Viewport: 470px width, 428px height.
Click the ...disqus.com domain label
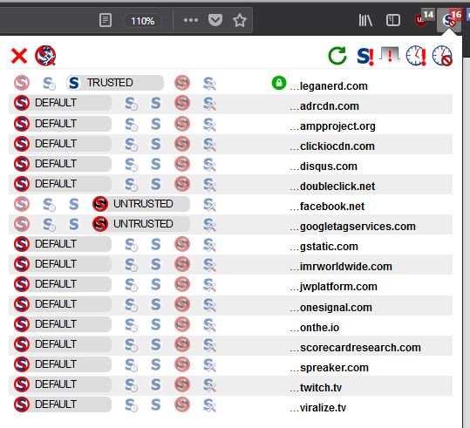pyautogui.click(x=324, y=166)
